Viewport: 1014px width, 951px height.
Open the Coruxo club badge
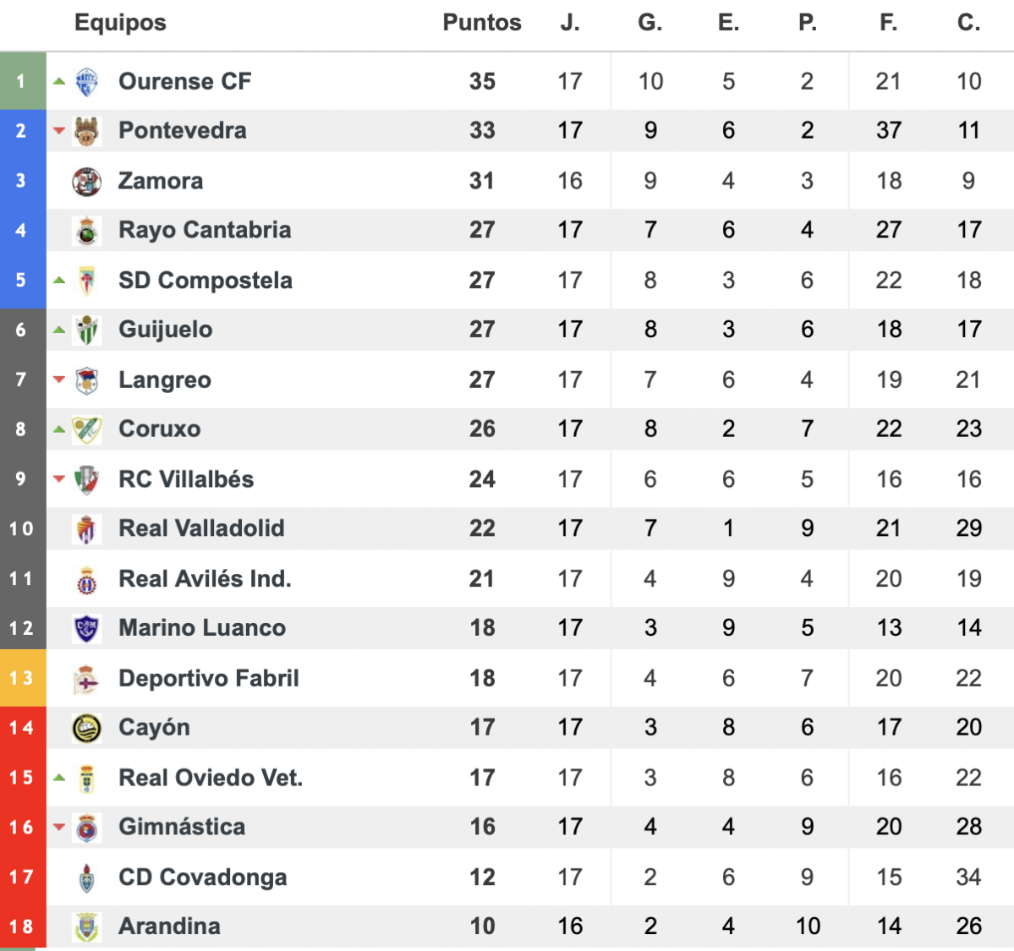[x=86, y=430]
